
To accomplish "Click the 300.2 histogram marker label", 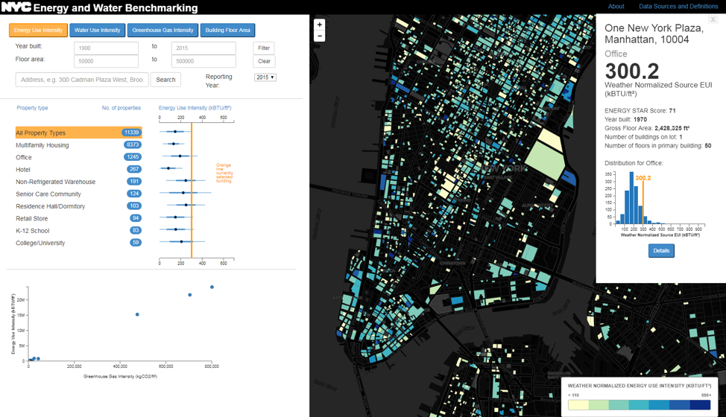I will [x=643, y=178].
